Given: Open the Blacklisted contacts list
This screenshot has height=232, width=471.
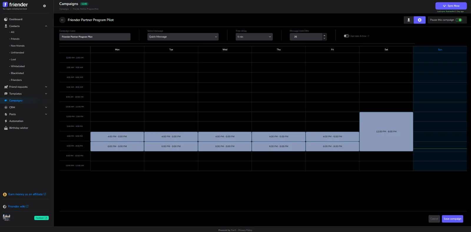Looking at the screenshot, I should click(x=16, y=73).
